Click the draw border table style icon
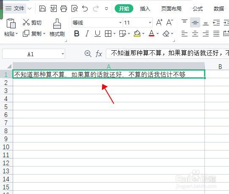 122,34
